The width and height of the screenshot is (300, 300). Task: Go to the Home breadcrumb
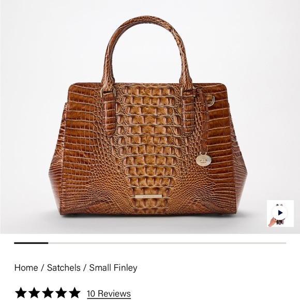pyautogui.click(x=26, y=267)
